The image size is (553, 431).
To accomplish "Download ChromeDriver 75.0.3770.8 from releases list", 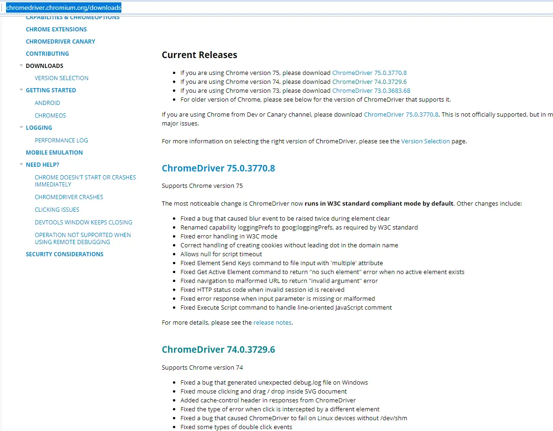I will pos(369,73).
